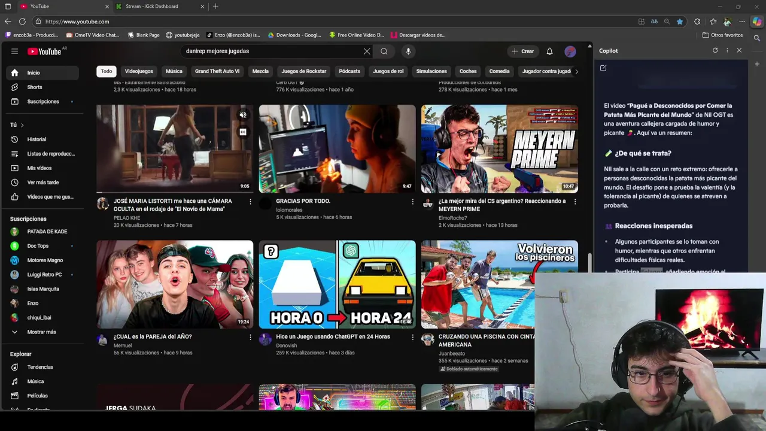Reload the page with refresh button
This screenshot has height=431, width=766.
point(22,22)
